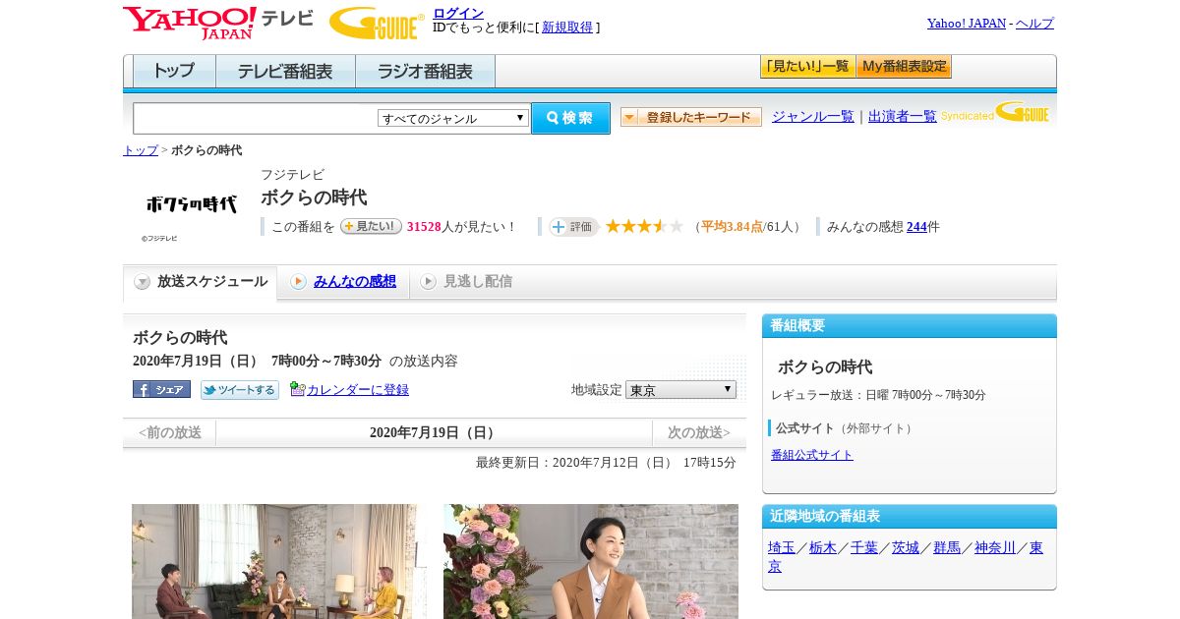The height and width of the screenshot is (619, 1180).
Task: Open the カレンダーに登録 link
Action: (358, 390)
